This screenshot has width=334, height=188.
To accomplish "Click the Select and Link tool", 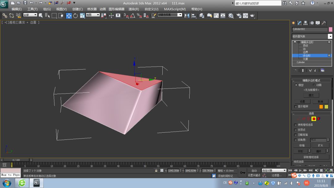I will 5,15.
